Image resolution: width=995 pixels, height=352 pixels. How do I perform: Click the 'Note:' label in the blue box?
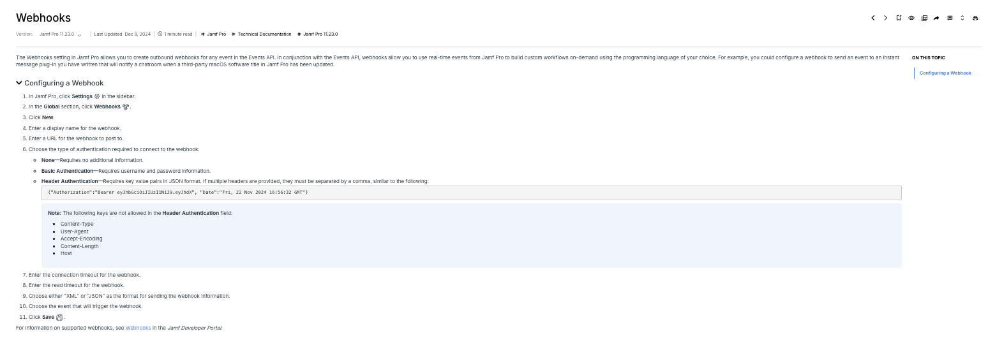[x=54, y=213]
